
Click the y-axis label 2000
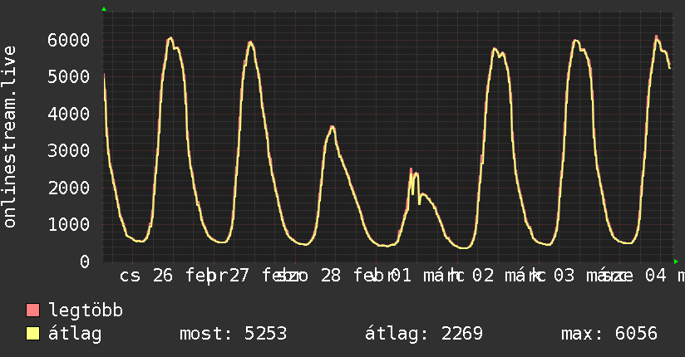click(x=69, y=188)
